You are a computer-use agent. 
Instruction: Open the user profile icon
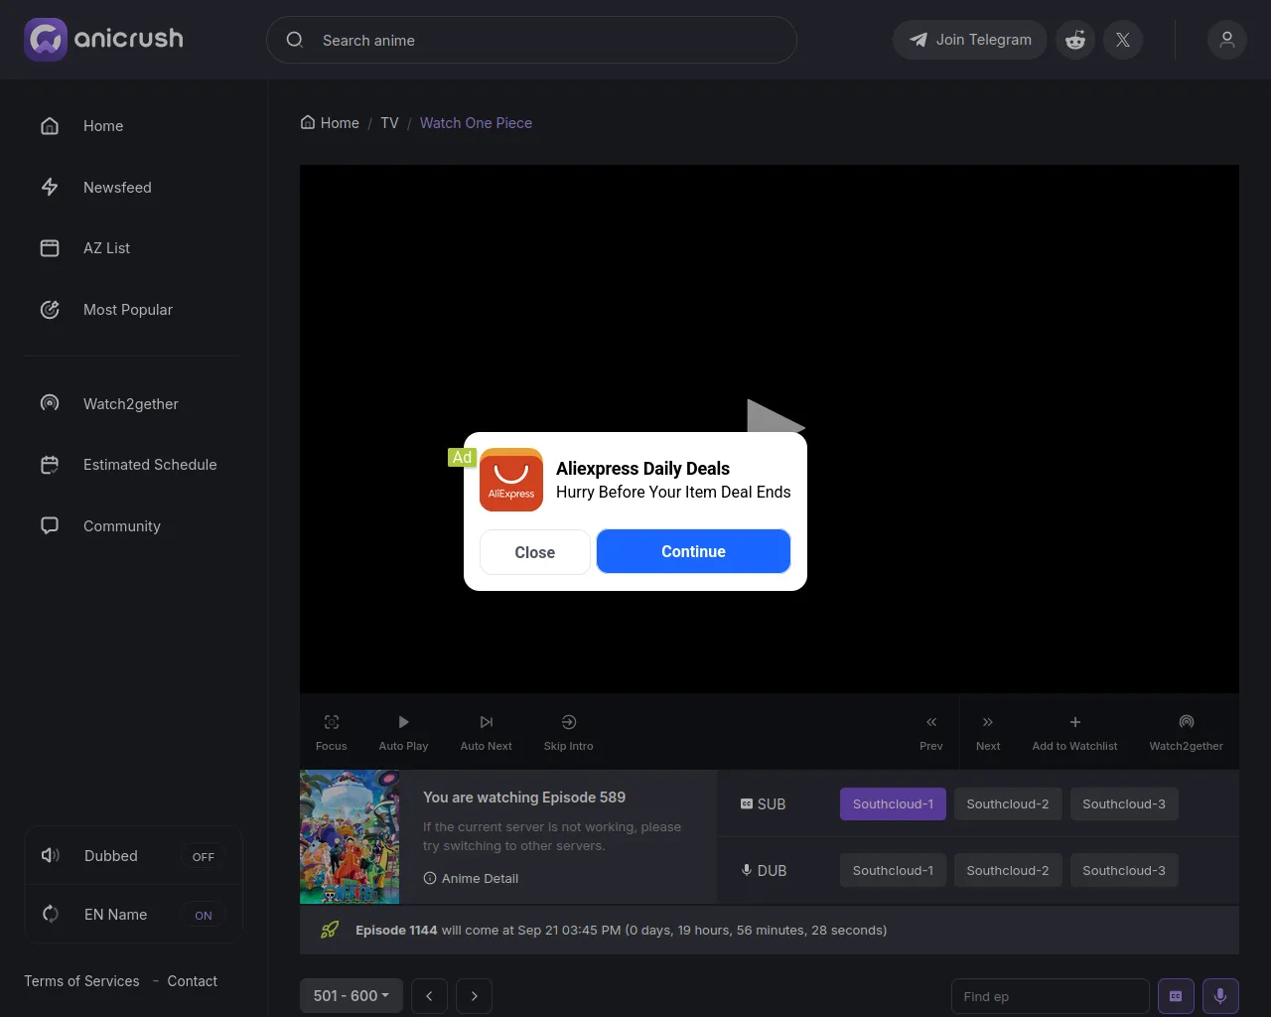(1226, 40)
